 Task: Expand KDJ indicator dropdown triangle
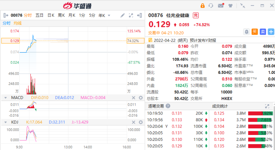click(5, 122)
